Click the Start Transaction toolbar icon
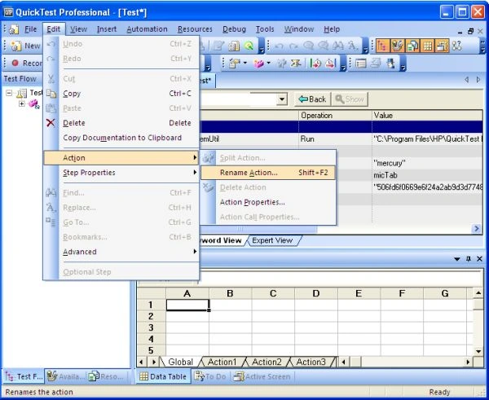 [x=315, y=64]
